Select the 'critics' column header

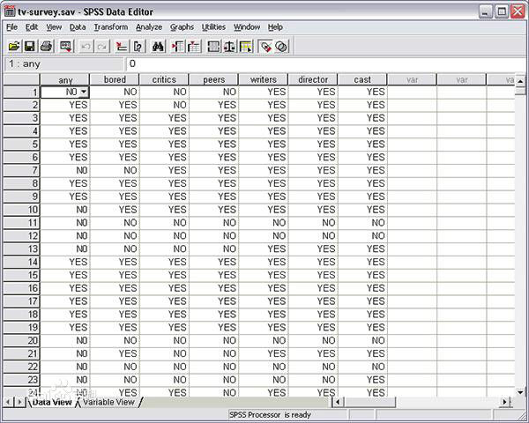pyautogui.click(x=164, y=80)
